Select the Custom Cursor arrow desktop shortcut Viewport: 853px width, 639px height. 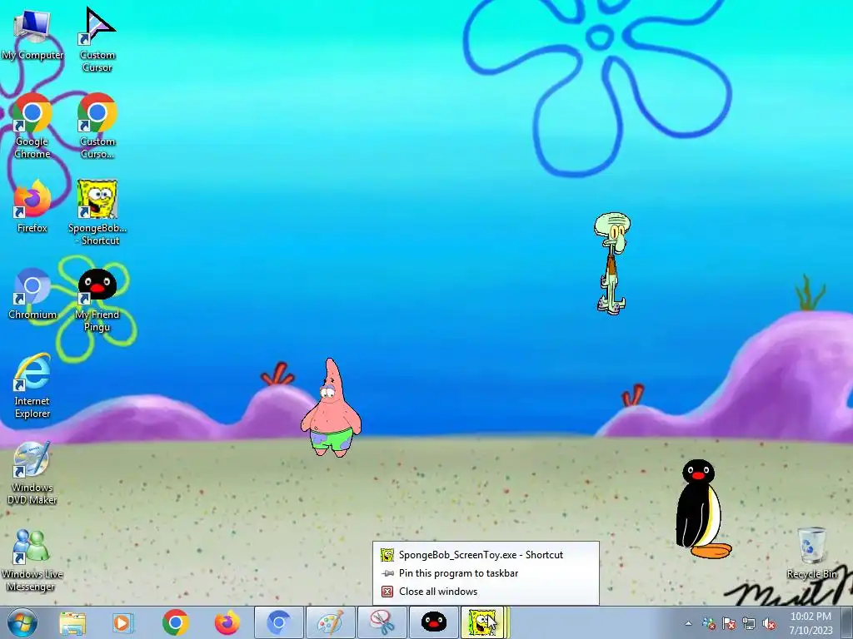pos(97,39)
